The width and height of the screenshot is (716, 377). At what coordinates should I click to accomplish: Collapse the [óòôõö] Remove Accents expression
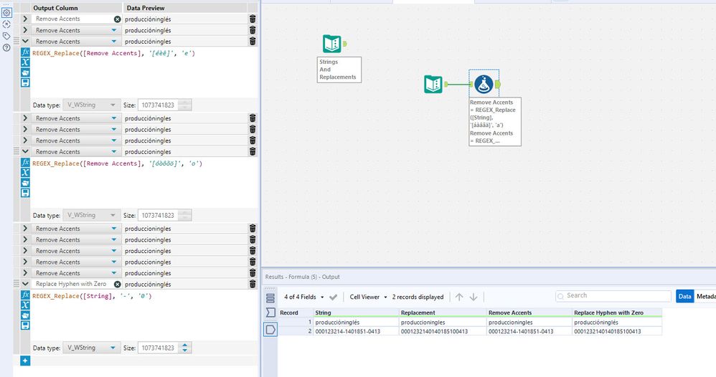[x=25, y=151]
